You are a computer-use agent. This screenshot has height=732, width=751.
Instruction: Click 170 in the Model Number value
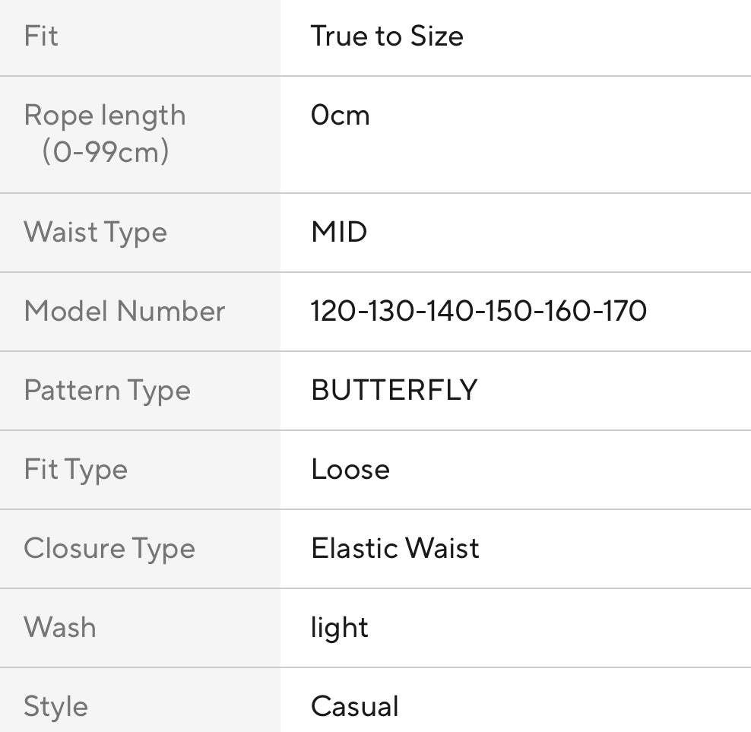pos(626,311)
